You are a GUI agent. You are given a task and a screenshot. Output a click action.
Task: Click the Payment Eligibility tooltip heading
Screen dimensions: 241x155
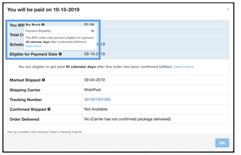click(x=38, y=31)
